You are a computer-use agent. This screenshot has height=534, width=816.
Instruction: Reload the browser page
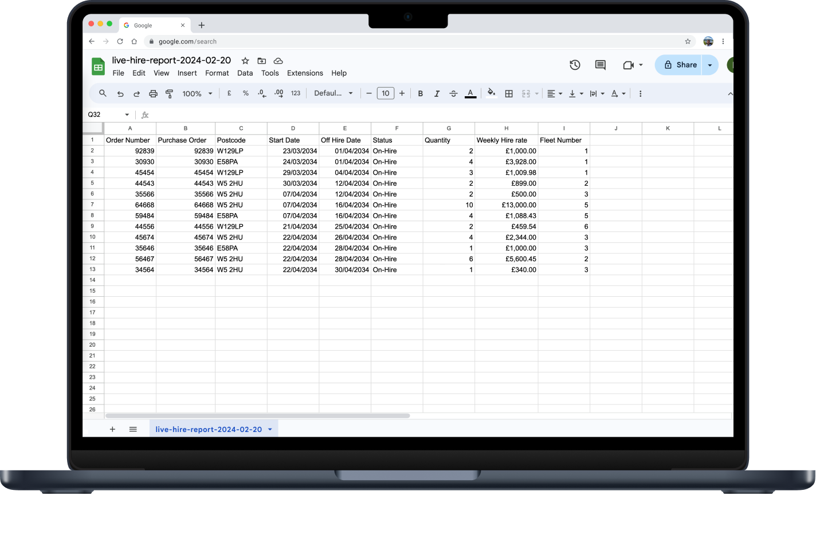click(x=120, y=41)
